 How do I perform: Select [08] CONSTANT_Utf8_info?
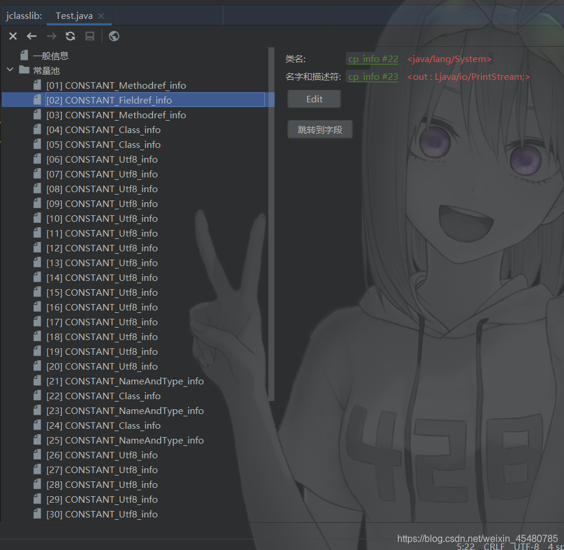[102, 189]
